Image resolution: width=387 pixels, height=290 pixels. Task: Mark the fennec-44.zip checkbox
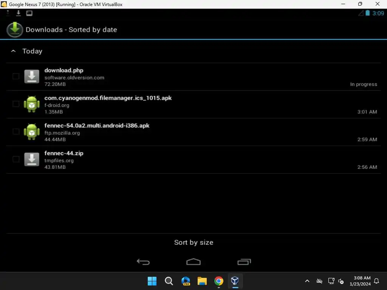16,159
